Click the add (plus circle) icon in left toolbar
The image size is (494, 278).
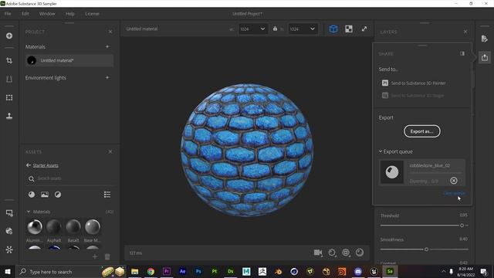point(9,36)
